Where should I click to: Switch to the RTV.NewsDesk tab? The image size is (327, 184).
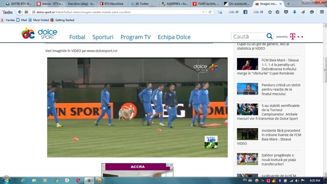click(x=113, y=4)
